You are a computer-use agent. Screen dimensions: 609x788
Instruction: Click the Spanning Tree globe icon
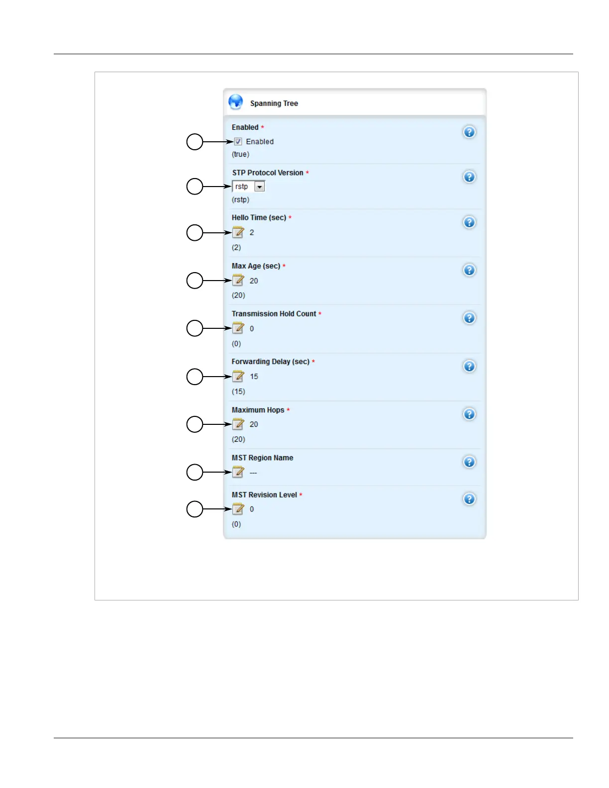click(236, 102)
